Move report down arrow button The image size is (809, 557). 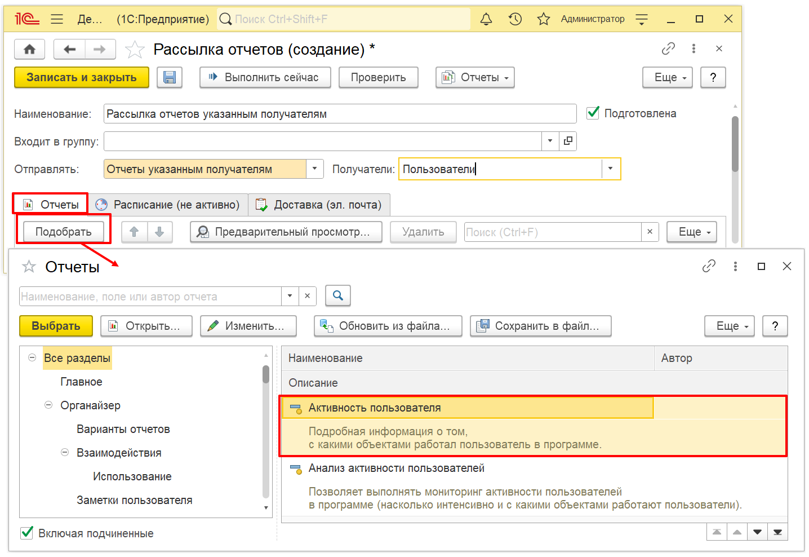tap(160, 232)
